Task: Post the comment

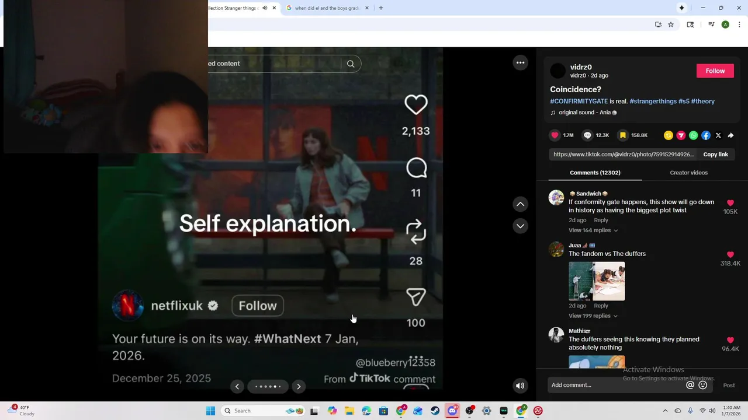Action: pos(729,385)
